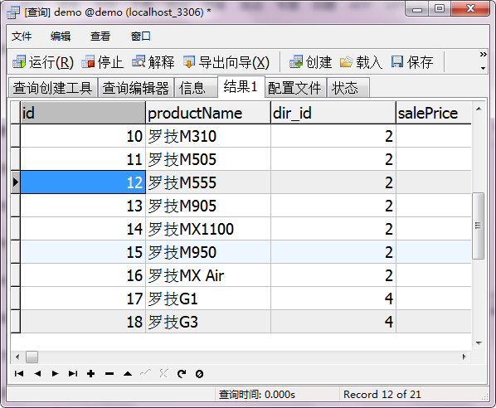Image resolution: width=496 pixels, height=408 pixels.
Task: Go to next record arrow
Action: (x=55, y=374)
